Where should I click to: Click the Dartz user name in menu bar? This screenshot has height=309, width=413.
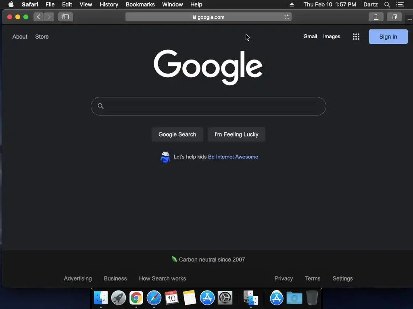click(x=371, y=4)
